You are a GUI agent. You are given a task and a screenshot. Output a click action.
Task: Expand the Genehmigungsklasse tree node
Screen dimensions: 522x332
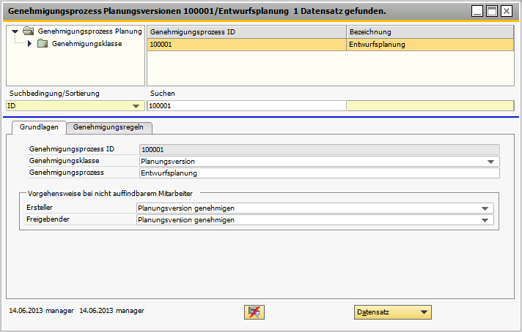tap(29, 44)
